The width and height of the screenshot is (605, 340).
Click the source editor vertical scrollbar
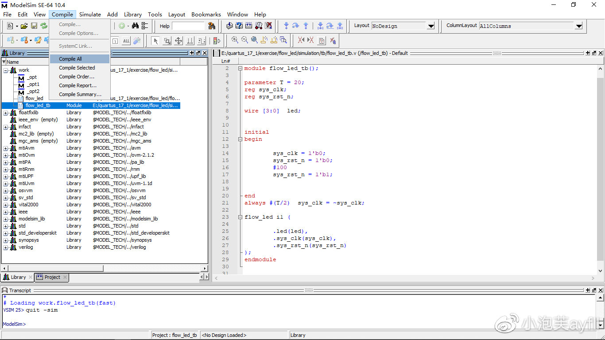point(601,170)
